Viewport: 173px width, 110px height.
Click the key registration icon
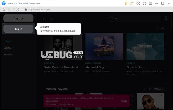pyautogui.click(x=132, y=3)
